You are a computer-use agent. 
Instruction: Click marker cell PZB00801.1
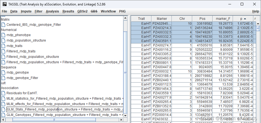[161, 62]
